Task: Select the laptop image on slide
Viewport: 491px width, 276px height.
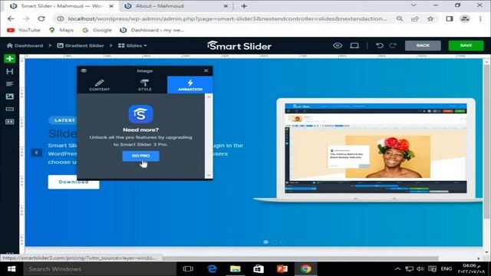Action: point(367,151)
